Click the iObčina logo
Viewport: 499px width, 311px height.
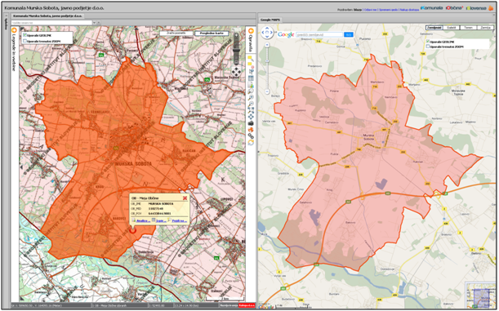tap(454, 8)
